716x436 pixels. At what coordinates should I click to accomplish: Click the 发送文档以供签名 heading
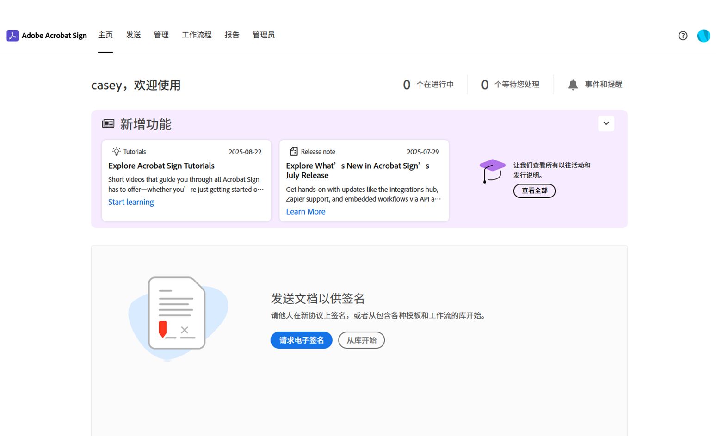tap(318, 299)
